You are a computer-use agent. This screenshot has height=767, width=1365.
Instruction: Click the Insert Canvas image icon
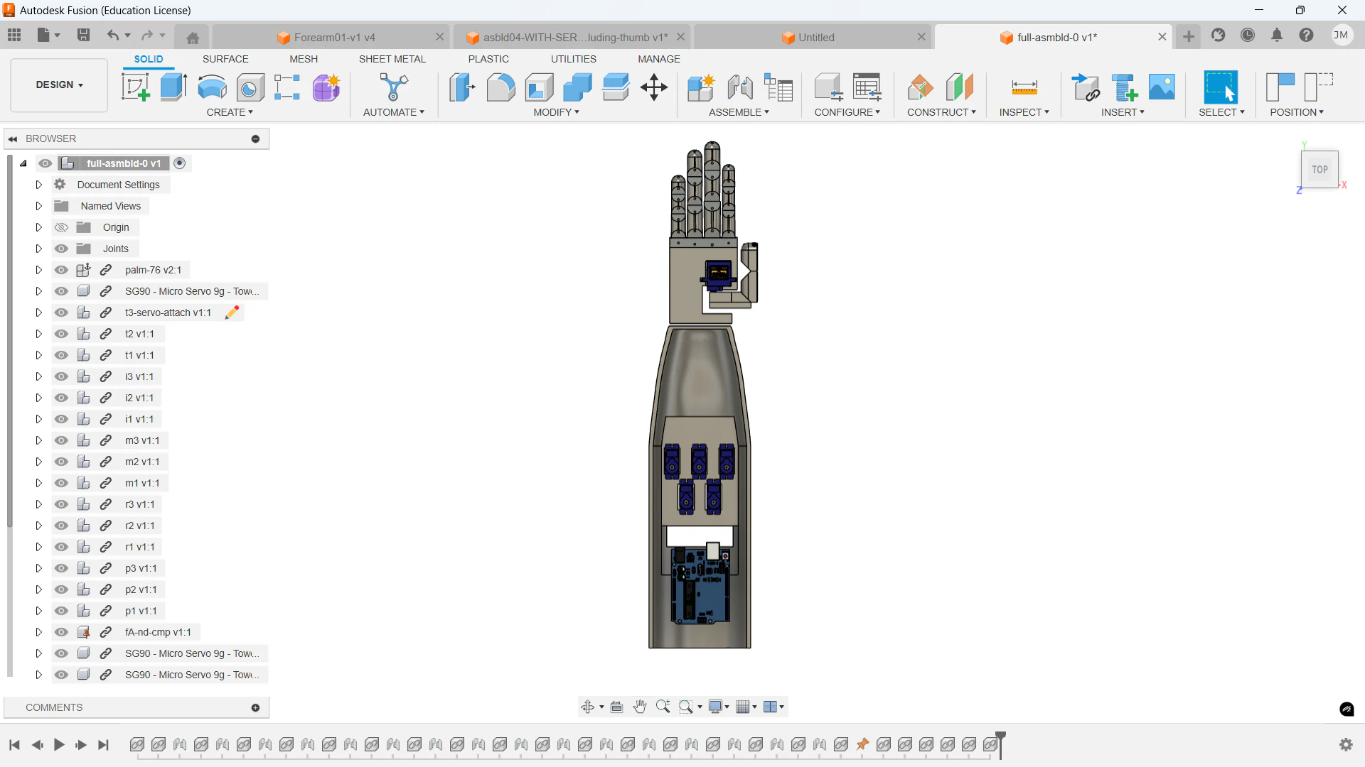click(x=1162, y=87)
